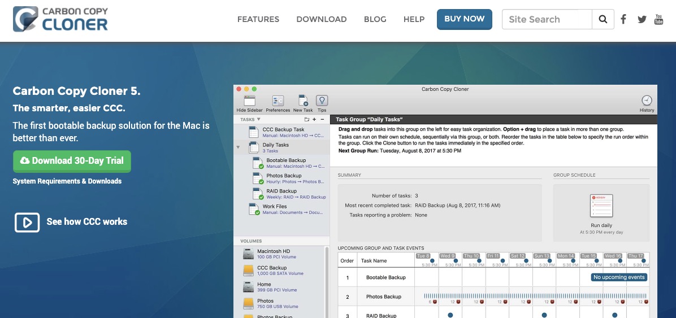The image size is (676, 318).
Task: Open the TASKS header dropdown arrow
Action: click(259, 120)
